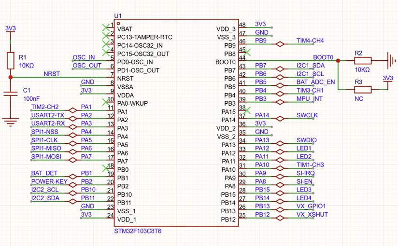Click the diamond port symbol on the PB11 line
Screen dimensions: 398x246
[73, 201]
